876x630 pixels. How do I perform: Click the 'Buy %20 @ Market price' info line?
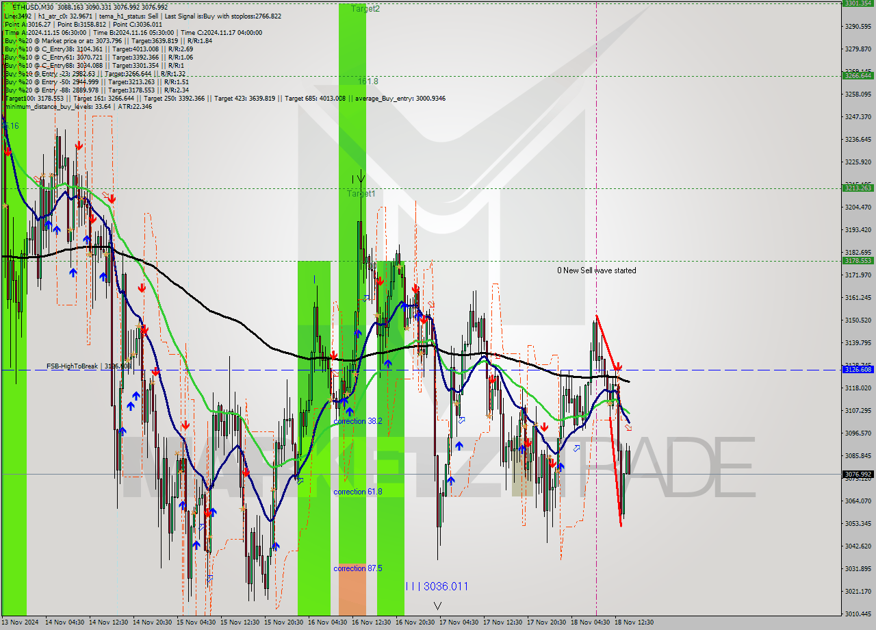pos(108,40)
